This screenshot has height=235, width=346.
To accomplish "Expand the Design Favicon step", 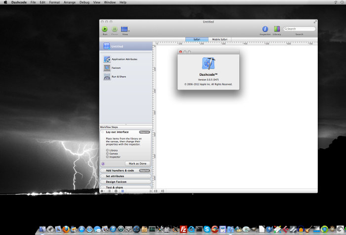I will pyautogui.click(x=126, y=182).
